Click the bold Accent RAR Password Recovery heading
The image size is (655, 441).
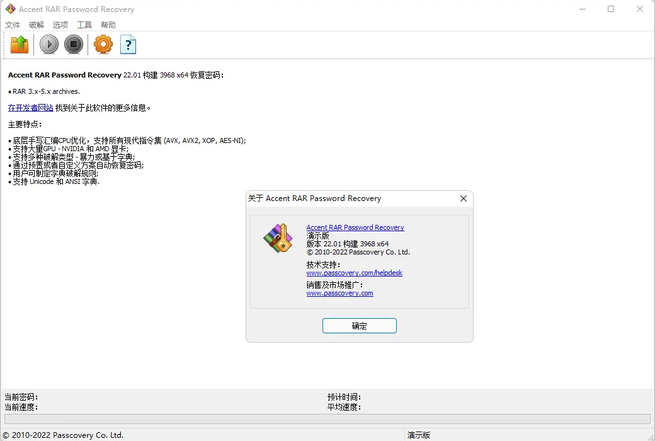65,75
